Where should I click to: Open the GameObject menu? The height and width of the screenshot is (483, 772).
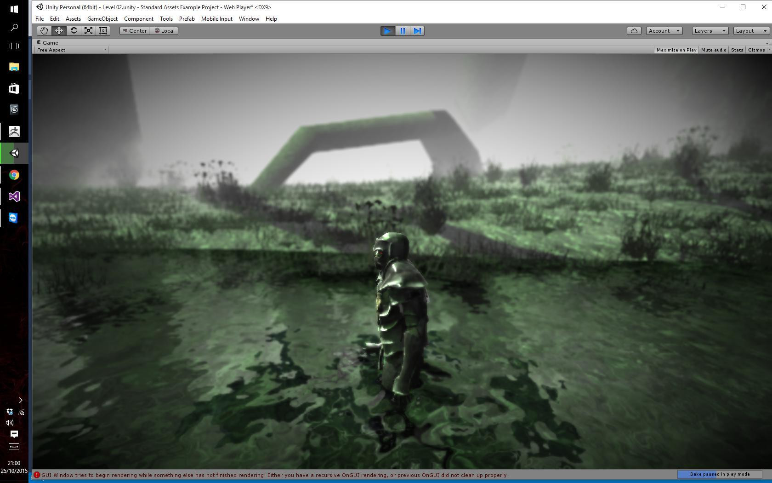(x=102, y=19)
